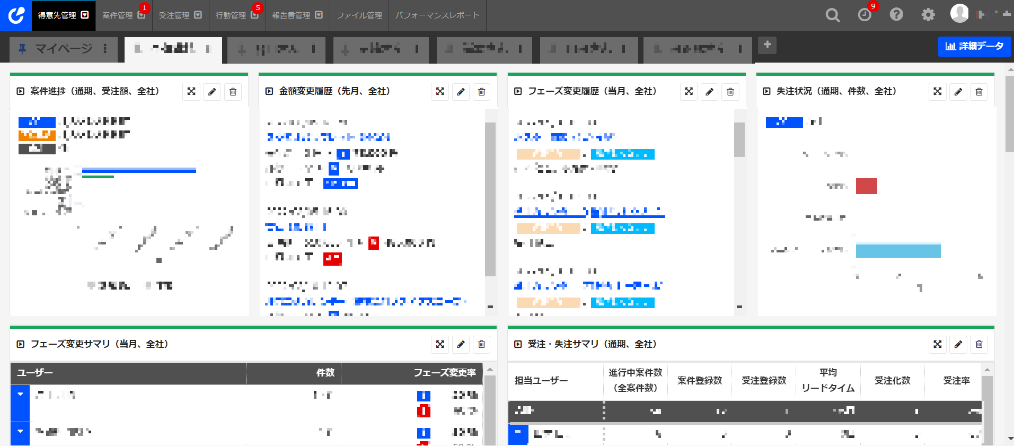Viewport: 1014px width, 446px height.
Task: Click the red bar in 失注状況 chart
Action: (867, 186)
